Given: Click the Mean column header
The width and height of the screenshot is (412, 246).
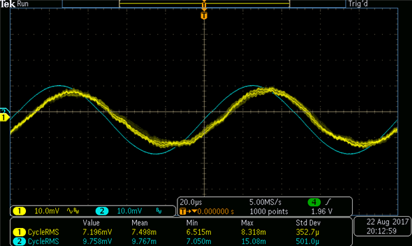Looking at the screenshot, I should point(140,223).
